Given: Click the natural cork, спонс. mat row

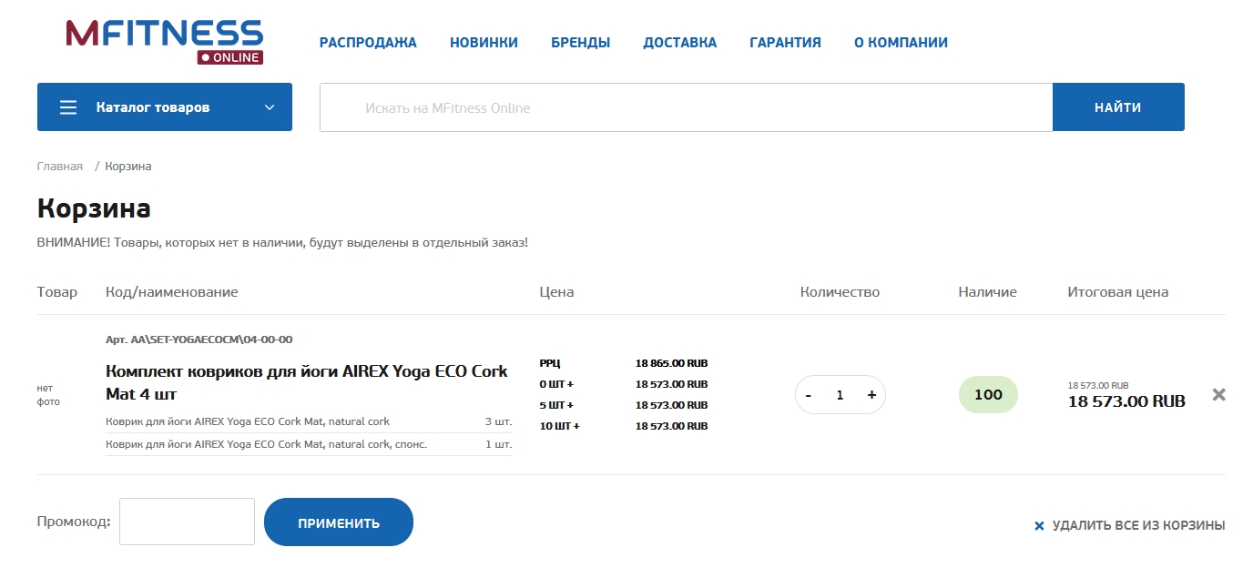Looking at the screenshot, I should point(309,444).
